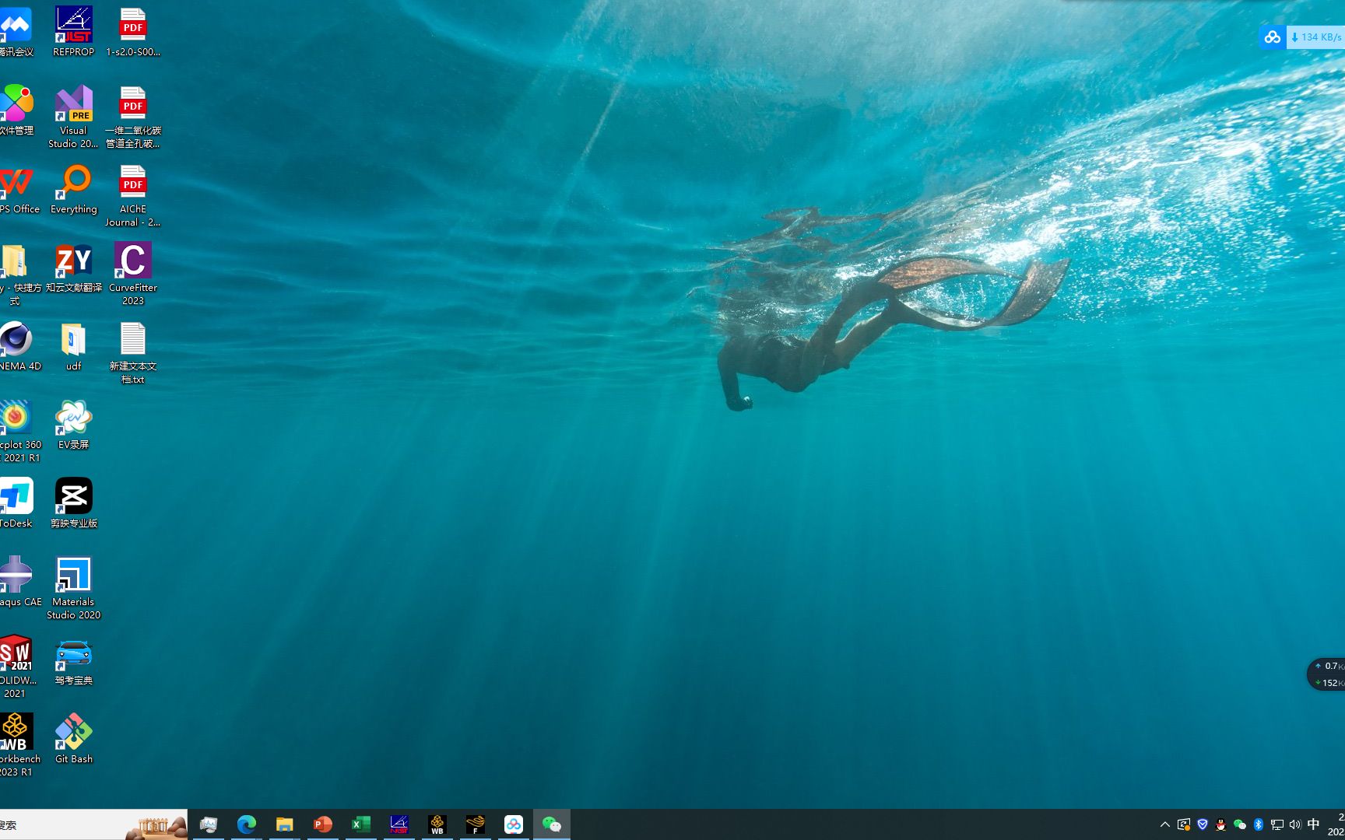Open the volume speaker tray icon
Image resolution: width=1345 pixels, height=840 pixels.
pos(1295,824)
